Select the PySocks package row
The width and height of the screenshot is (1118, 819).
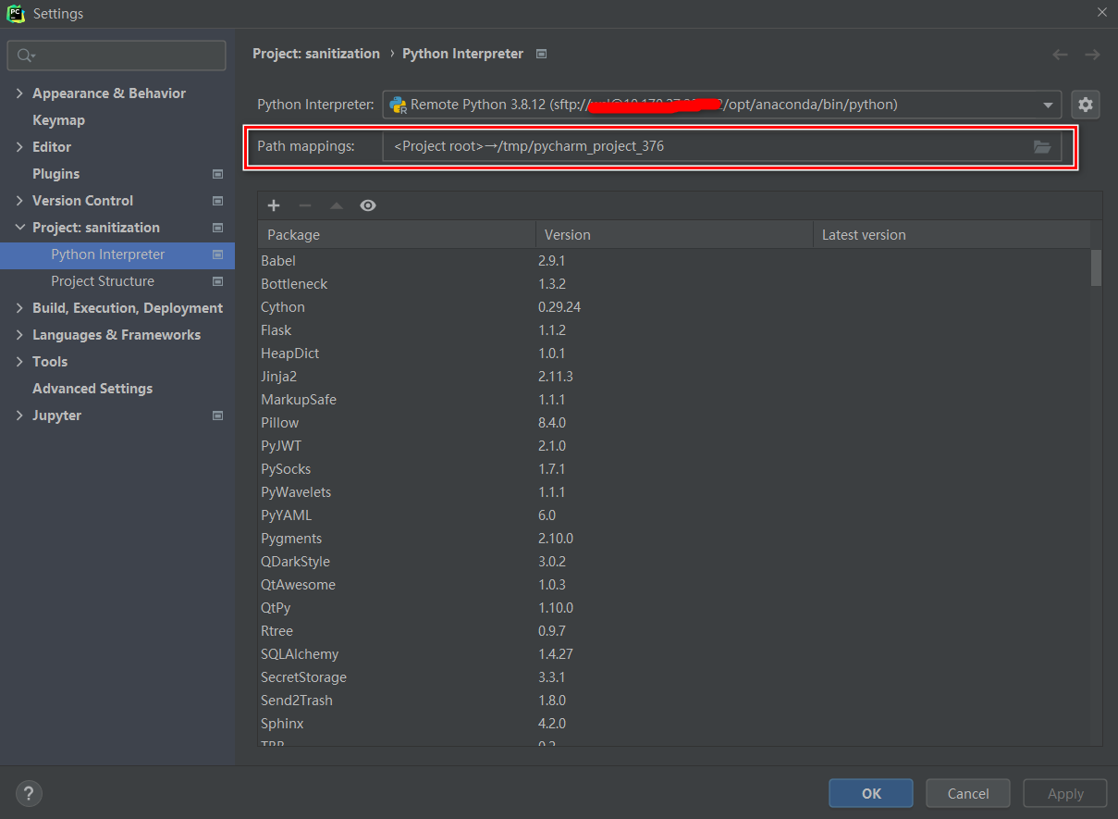coord(674,469)
